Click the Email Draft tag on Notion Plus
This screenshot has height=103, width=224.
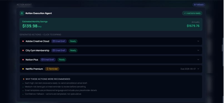click(48, 60)
